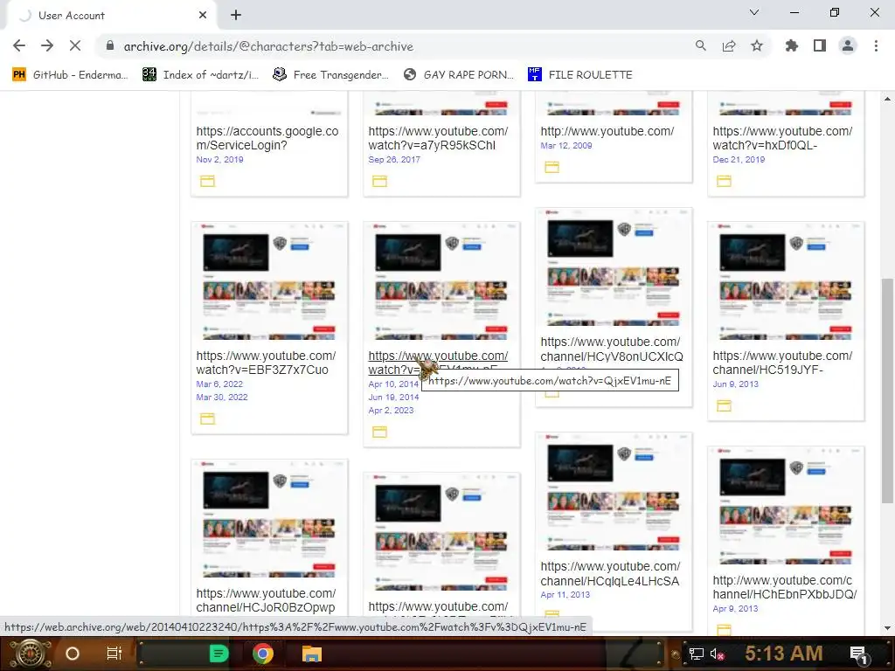Open thumbnail of HC519JYF- capture

click(x=786, y=281)
